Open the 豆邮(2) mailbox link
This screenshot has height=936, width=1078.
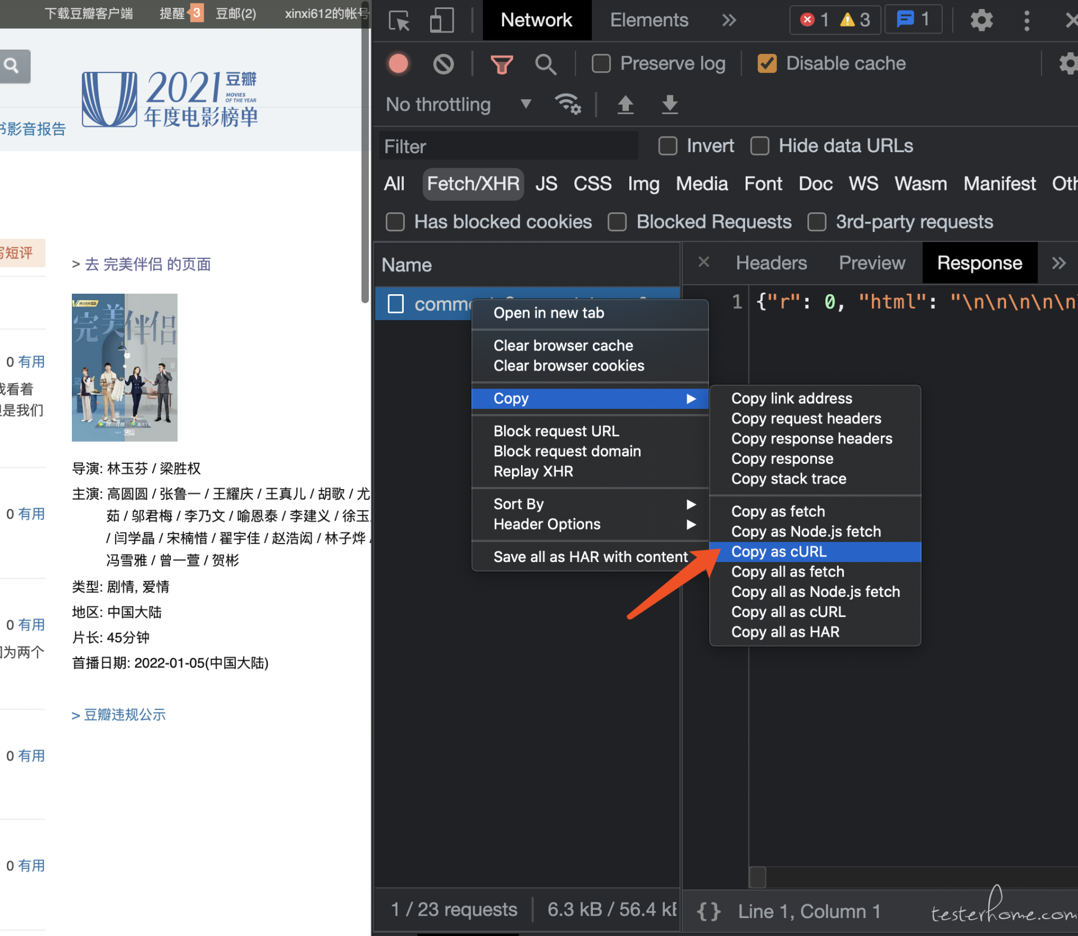236,13
